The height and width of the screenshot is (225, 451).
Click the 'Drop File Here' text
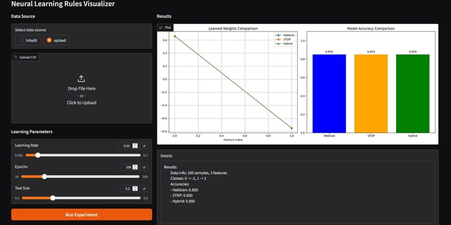82,88
